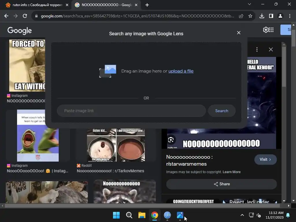Toggle Chrome side panel
Screen dimensions: 296x222
pyautogui.click(x=271, y=16)
